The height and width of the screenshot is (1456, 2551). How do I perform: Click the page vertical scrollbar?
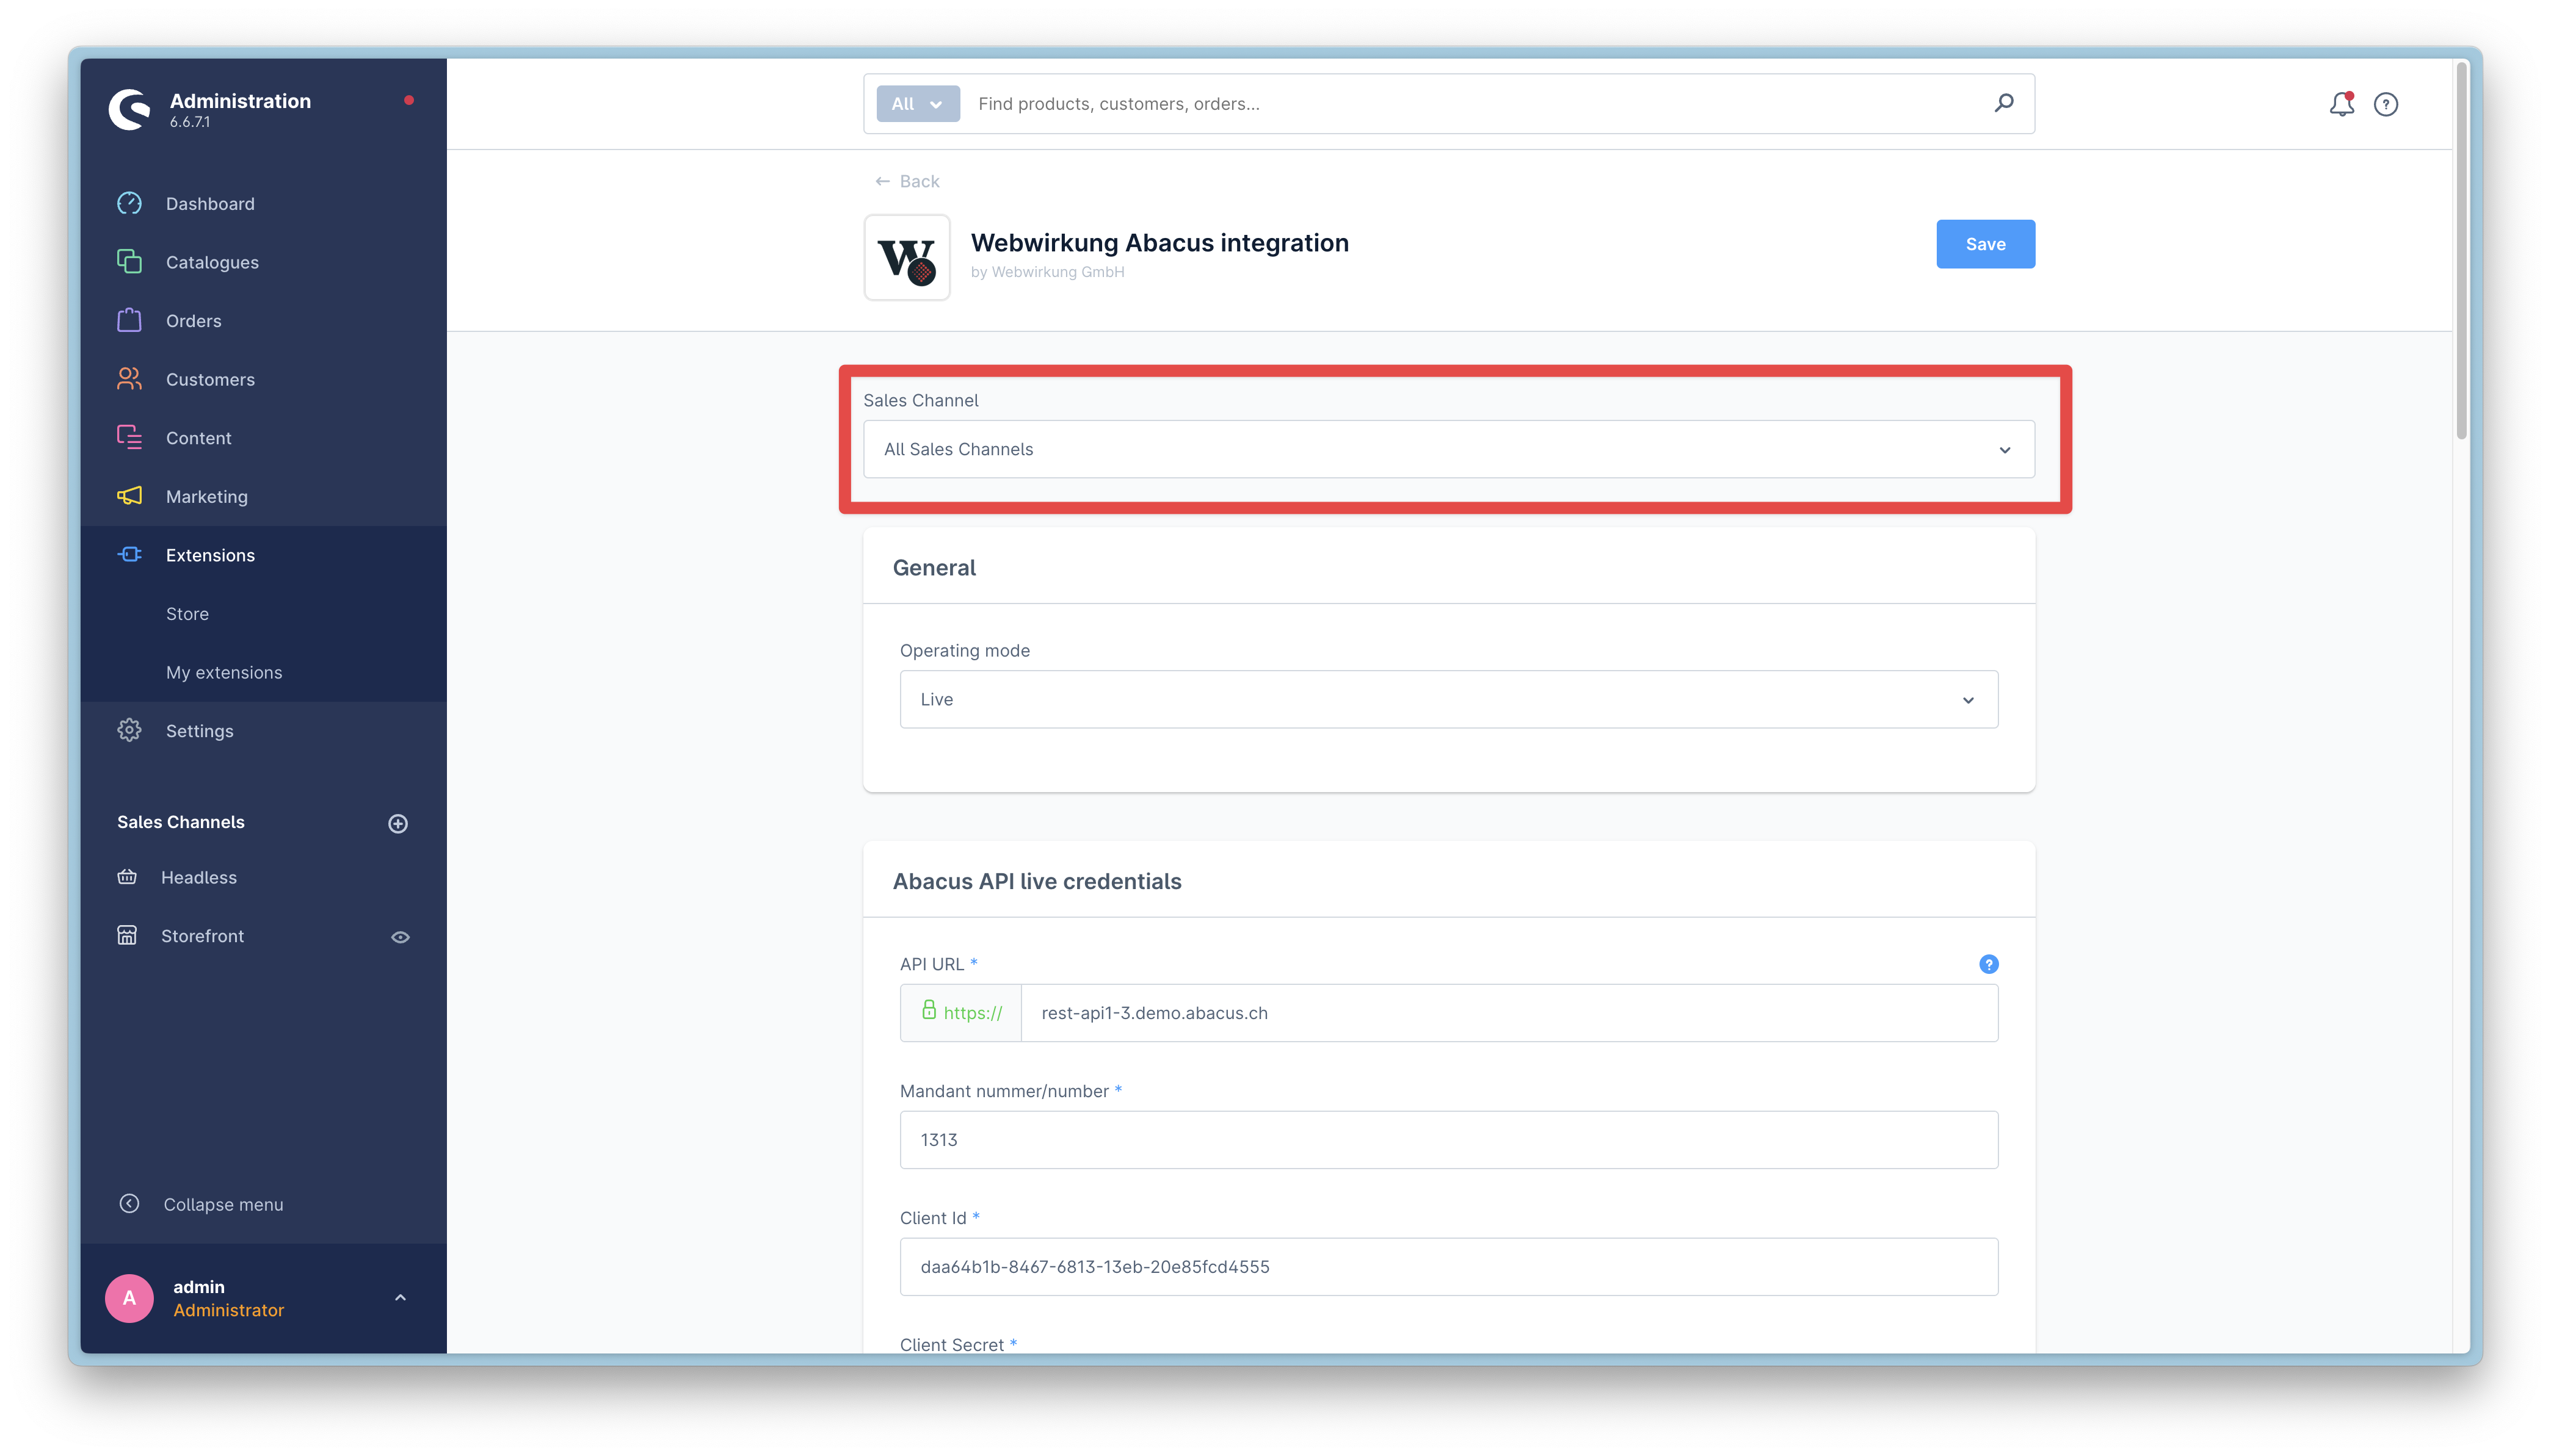coord(2461,250)
